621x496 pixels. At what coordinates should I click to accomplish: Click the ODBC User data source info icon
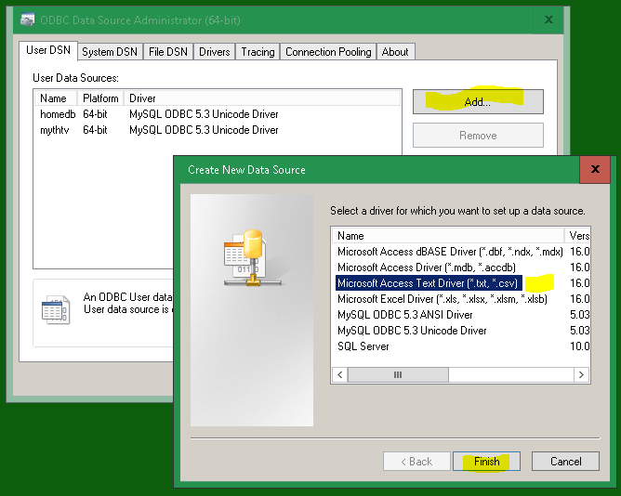point(56,310)
